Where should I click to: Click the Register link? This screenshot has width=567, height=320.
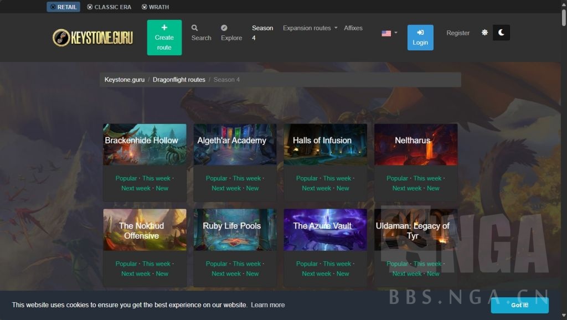click(458, 33)
